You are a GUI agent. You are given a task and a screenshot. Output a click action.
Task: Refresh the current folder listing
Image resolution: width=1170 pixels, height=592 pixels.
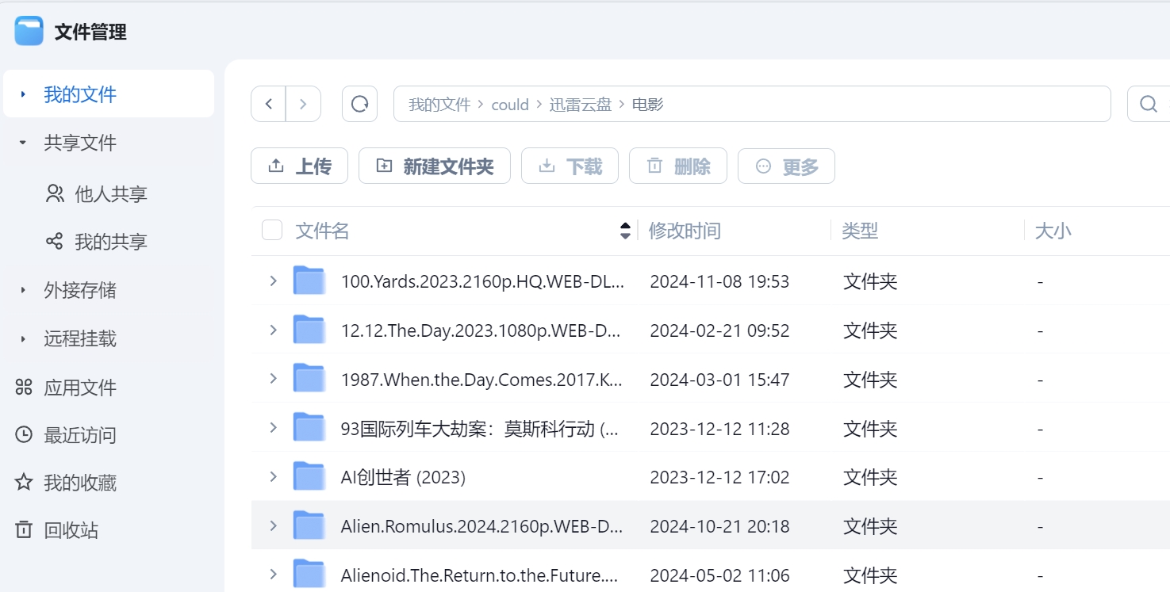coord(359,104)
